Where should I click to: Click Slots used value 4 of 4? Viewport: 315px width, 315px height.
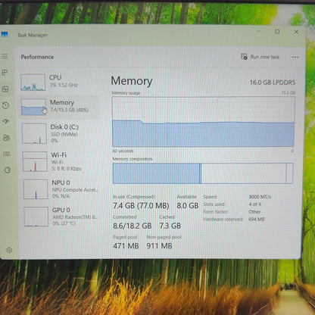pos(254,204)
